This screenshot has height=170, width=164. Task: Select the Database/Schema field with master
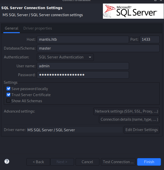(x=98, y=48)
